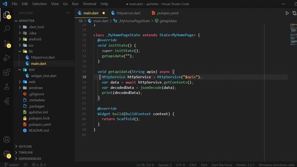Open Dart DevTools from status bar
297x167 pixels.
click(x=222, y=165)
